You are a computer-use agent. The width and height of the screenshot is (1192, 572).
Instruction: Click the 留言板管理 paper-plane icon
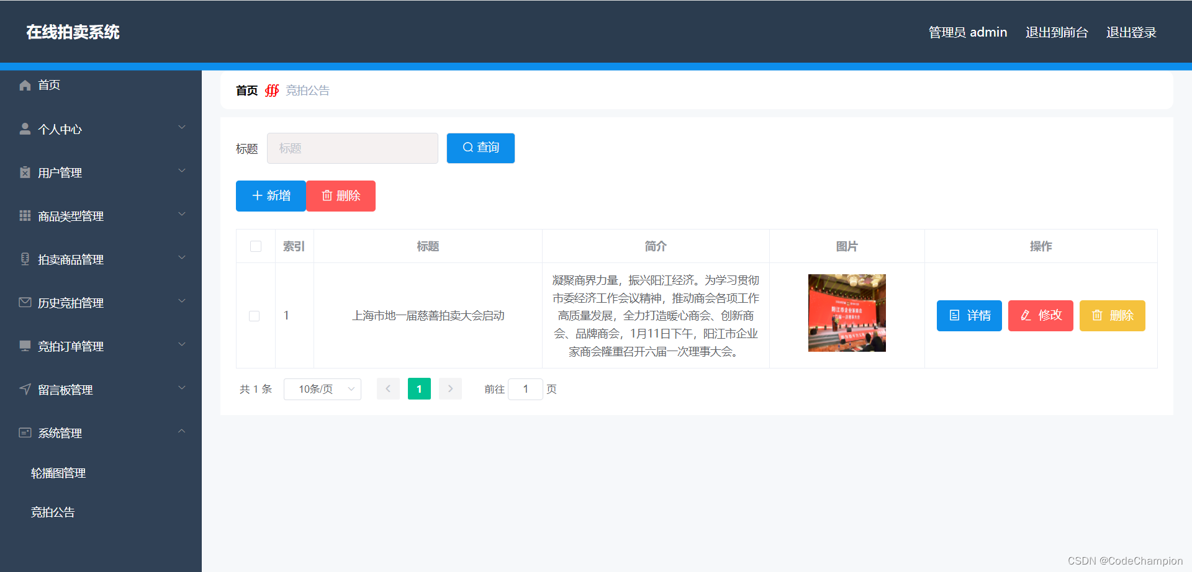[25, 389]
